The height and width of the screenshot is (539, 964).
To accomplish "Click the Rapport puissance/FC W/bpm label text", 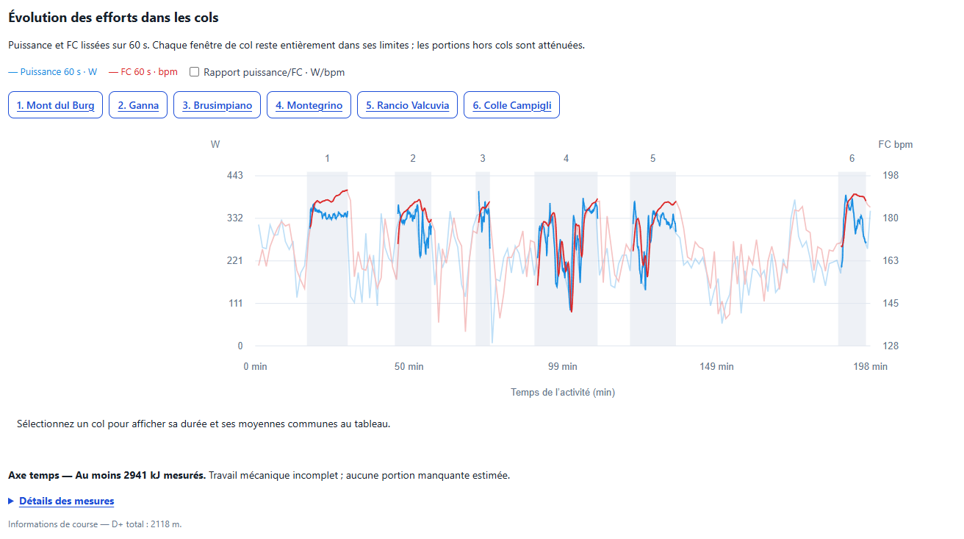I will point(274,72).
